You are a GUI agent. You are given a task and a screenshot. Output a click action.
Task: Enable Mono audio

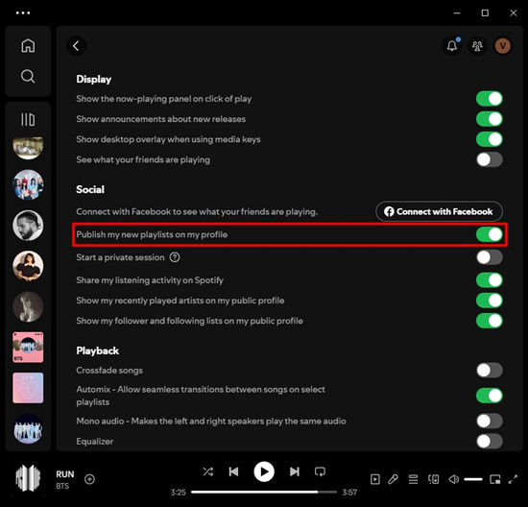pos(490,422)
